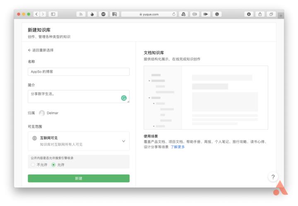298x206 pixels.
Task: Click the 使用场景 heading text
Action: tap(151, 136)
